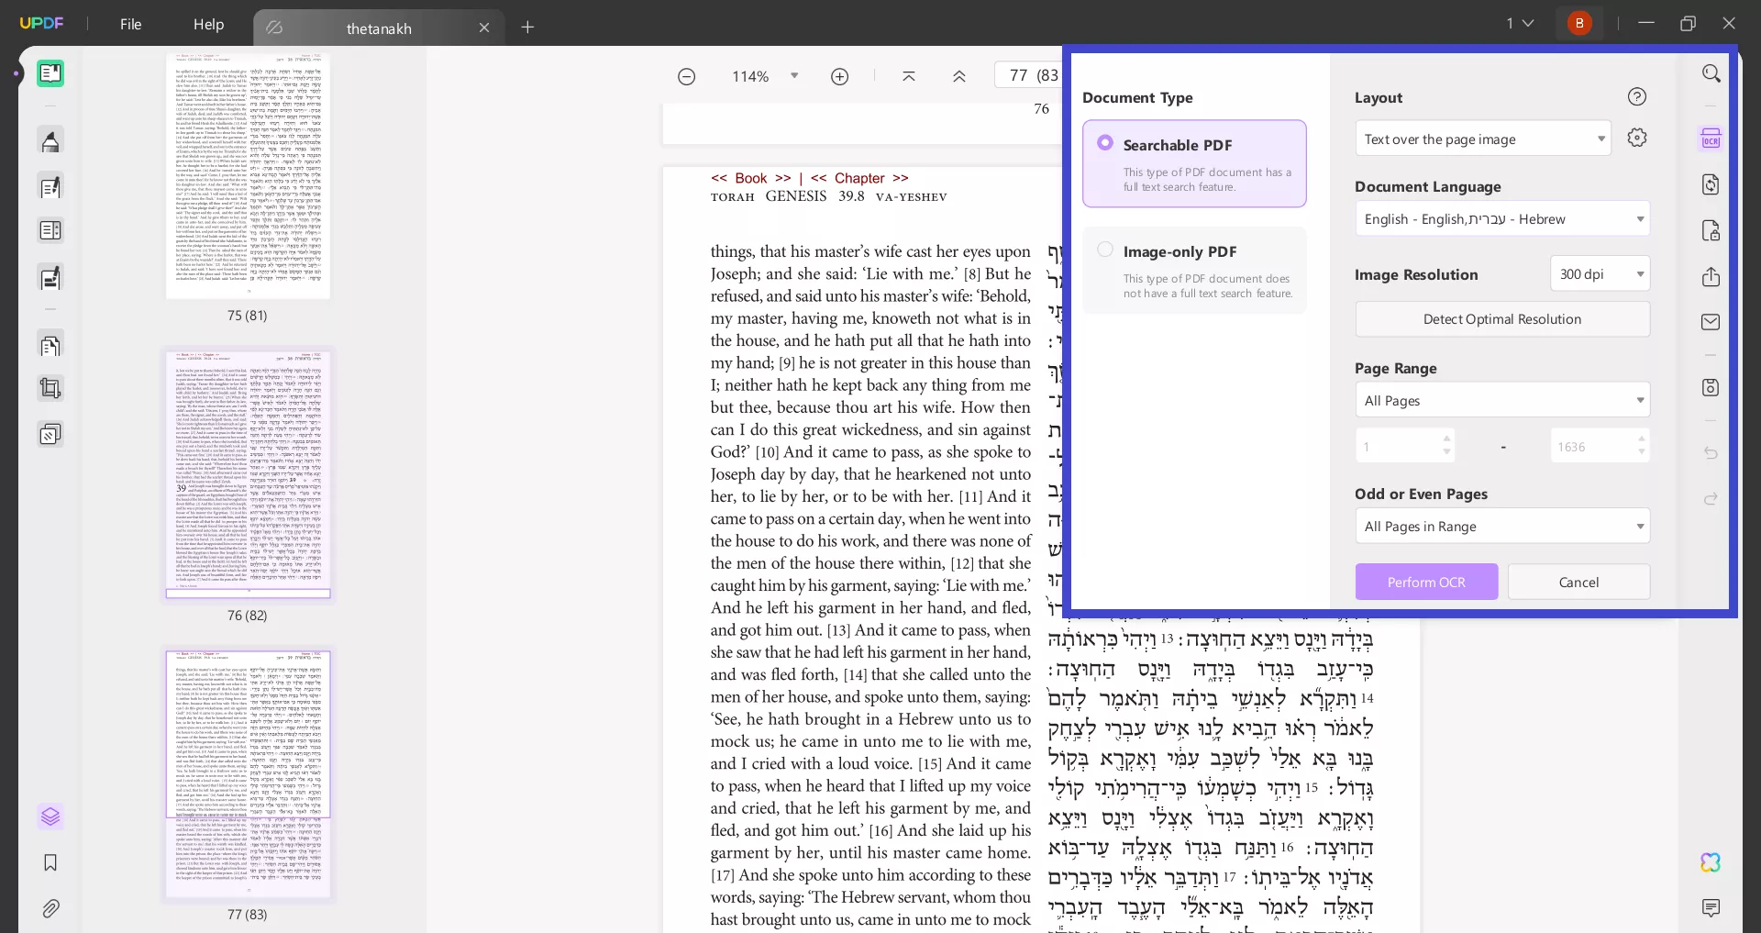Open the Help menu

coord(208,25)
